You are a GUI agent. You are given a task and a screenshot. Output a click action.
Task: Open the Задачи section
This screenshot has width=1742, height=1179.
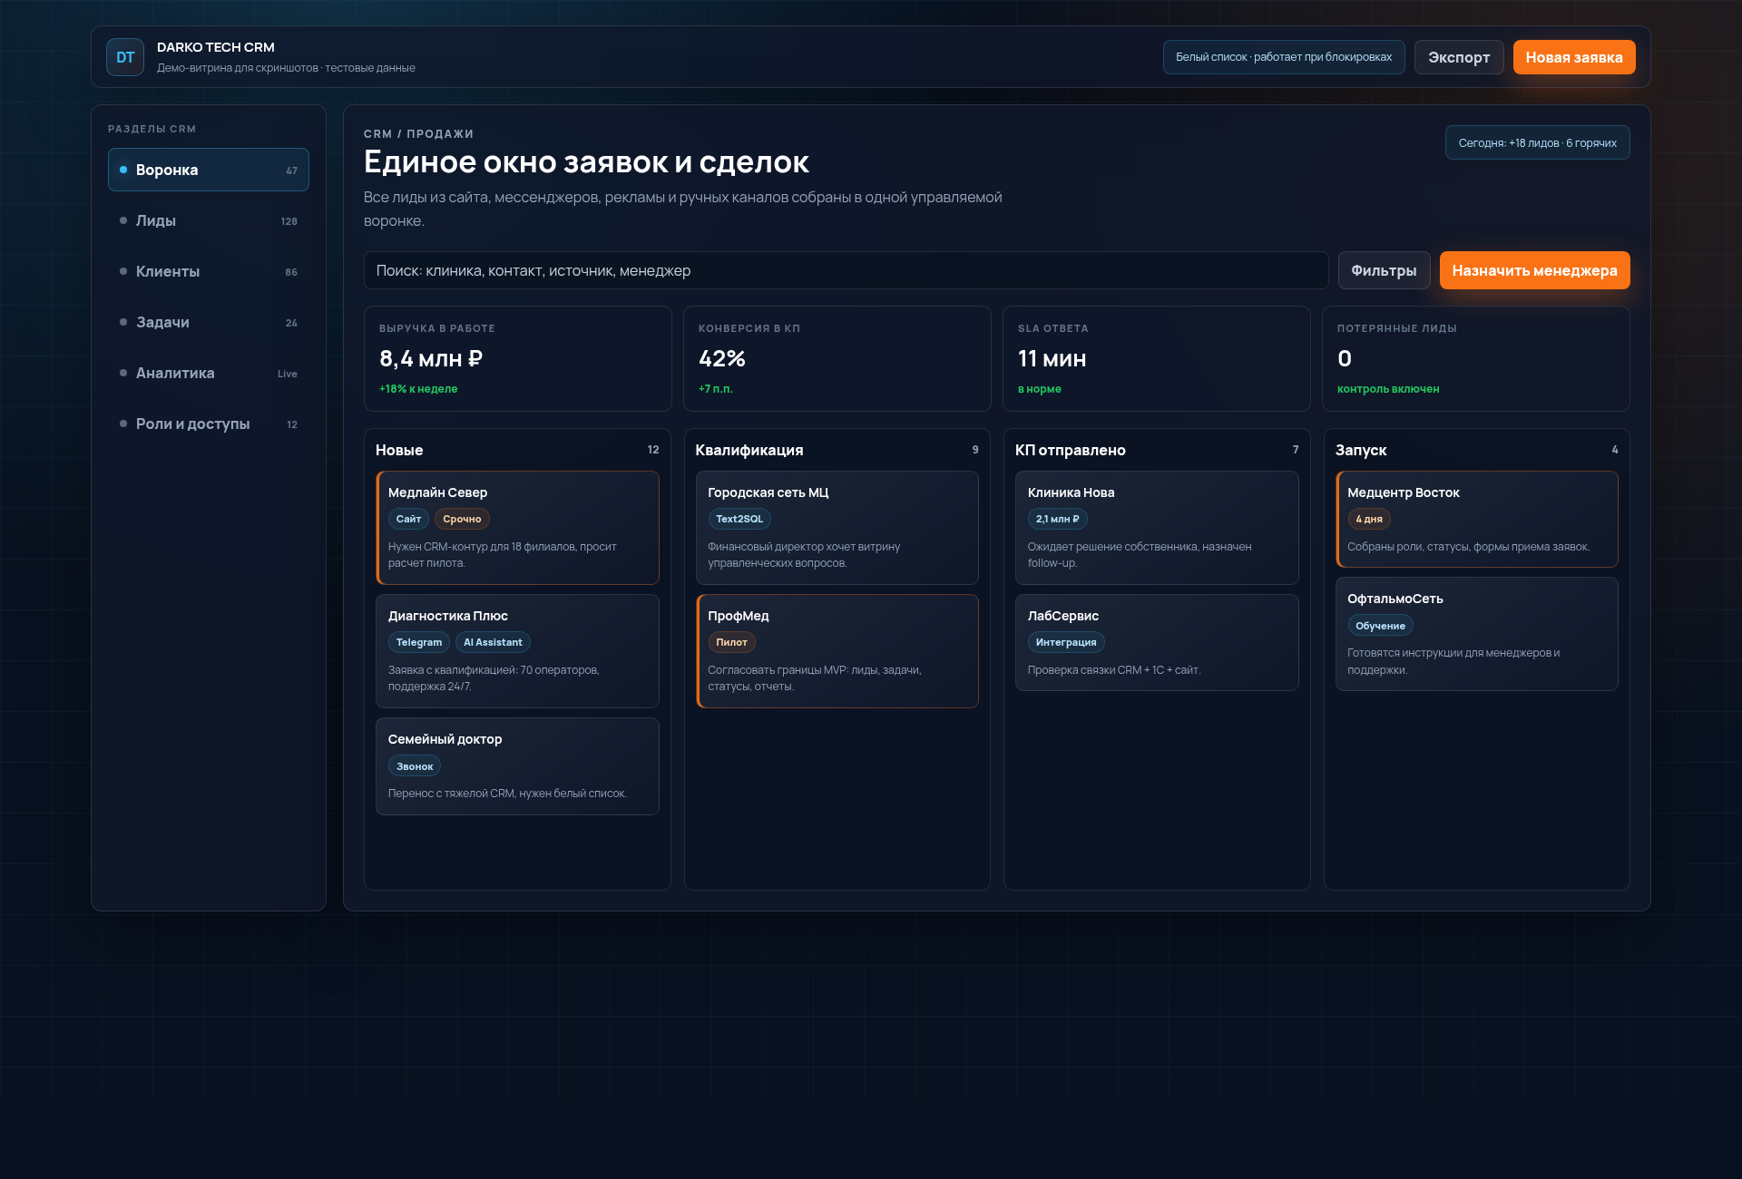pyautogui.click(x=209, y=322)
